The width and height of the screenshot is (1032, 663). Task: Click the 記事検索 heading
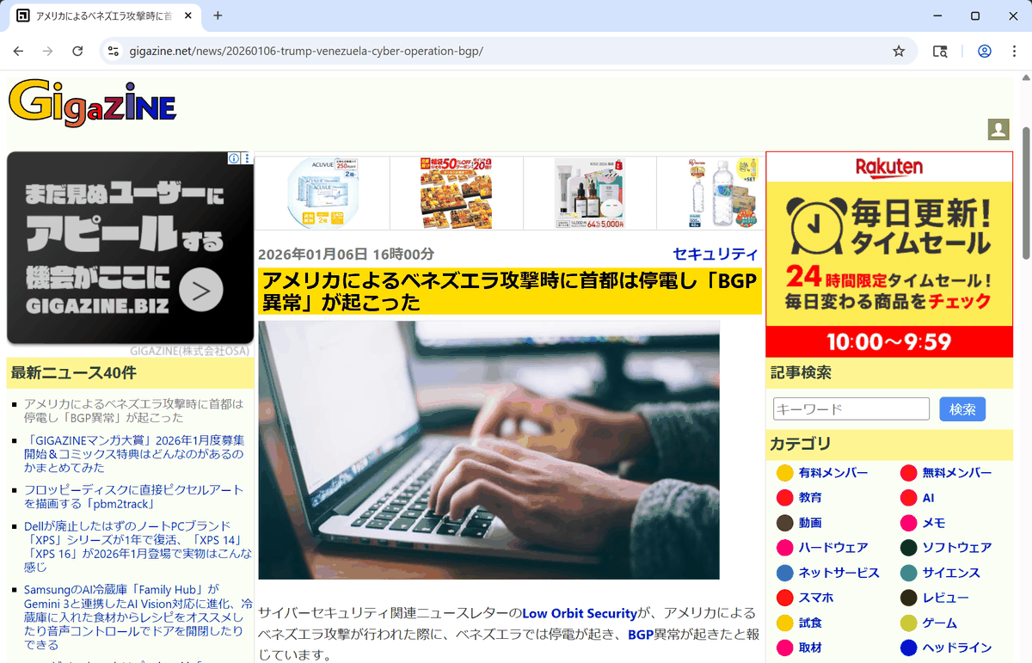[801, 372]
